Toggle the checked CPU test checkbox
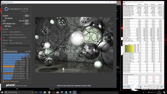167x94 pixels. coord(29,21)
